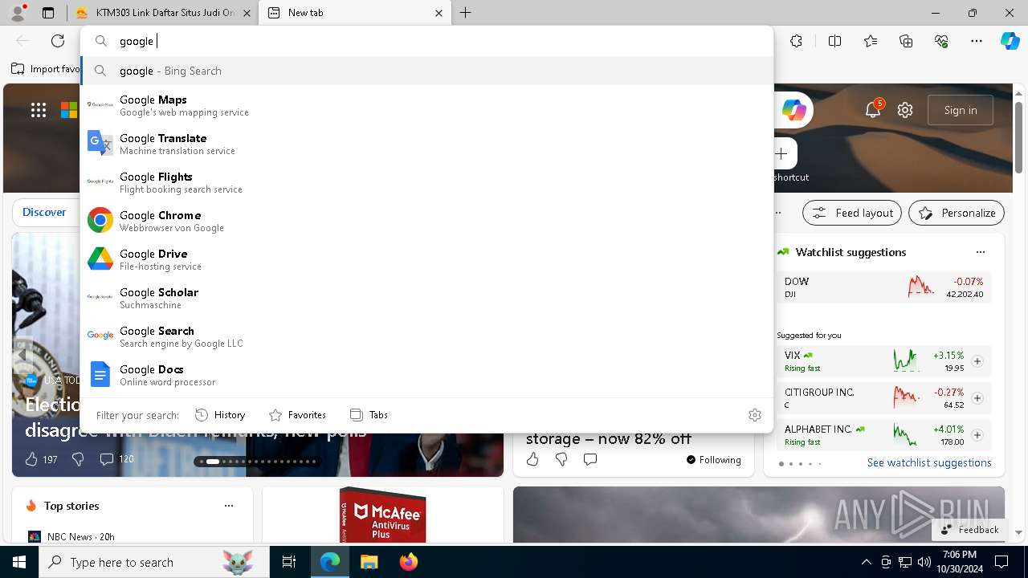
Task: Add Citigroup Inc. to watchlist
Action: 977,398
